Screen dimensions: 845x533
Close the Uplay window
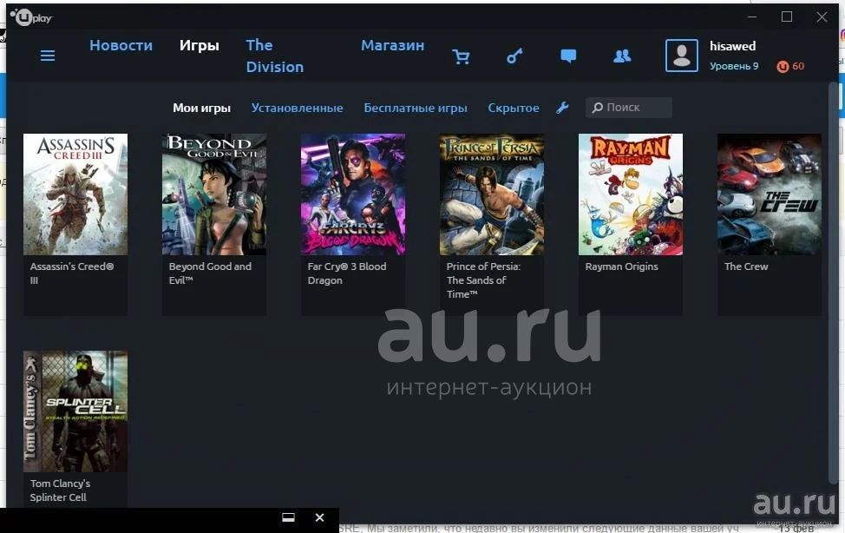click(x=822, y=16)
